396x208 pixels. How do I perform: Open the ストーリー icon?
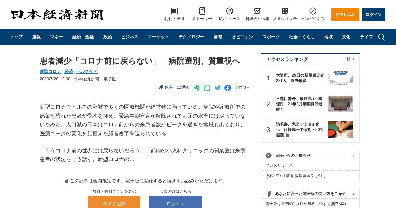pos(202,11)
